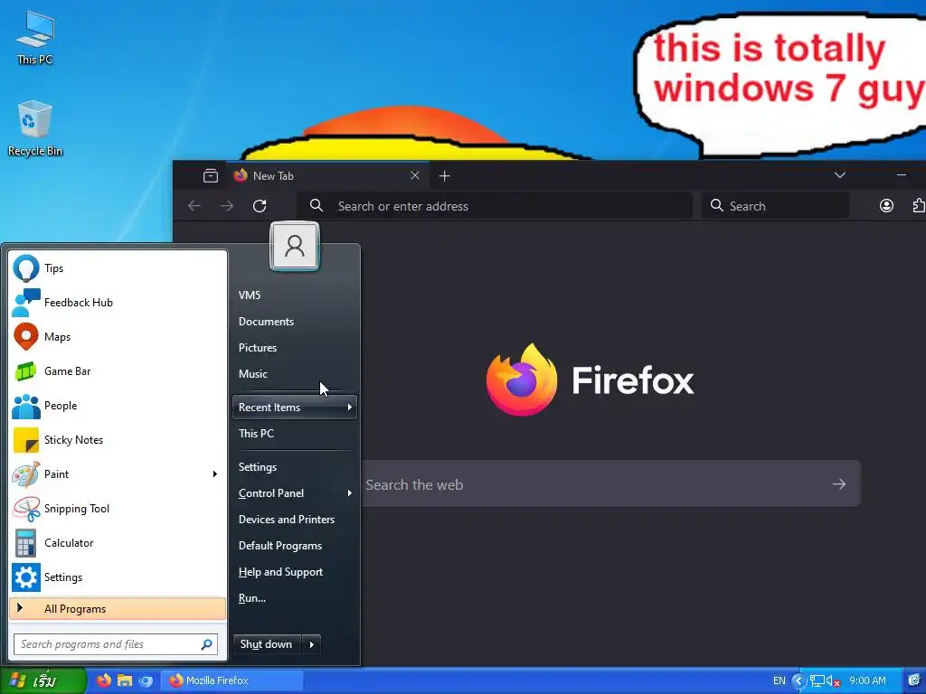Close the New Tab tab

point(414,175)
